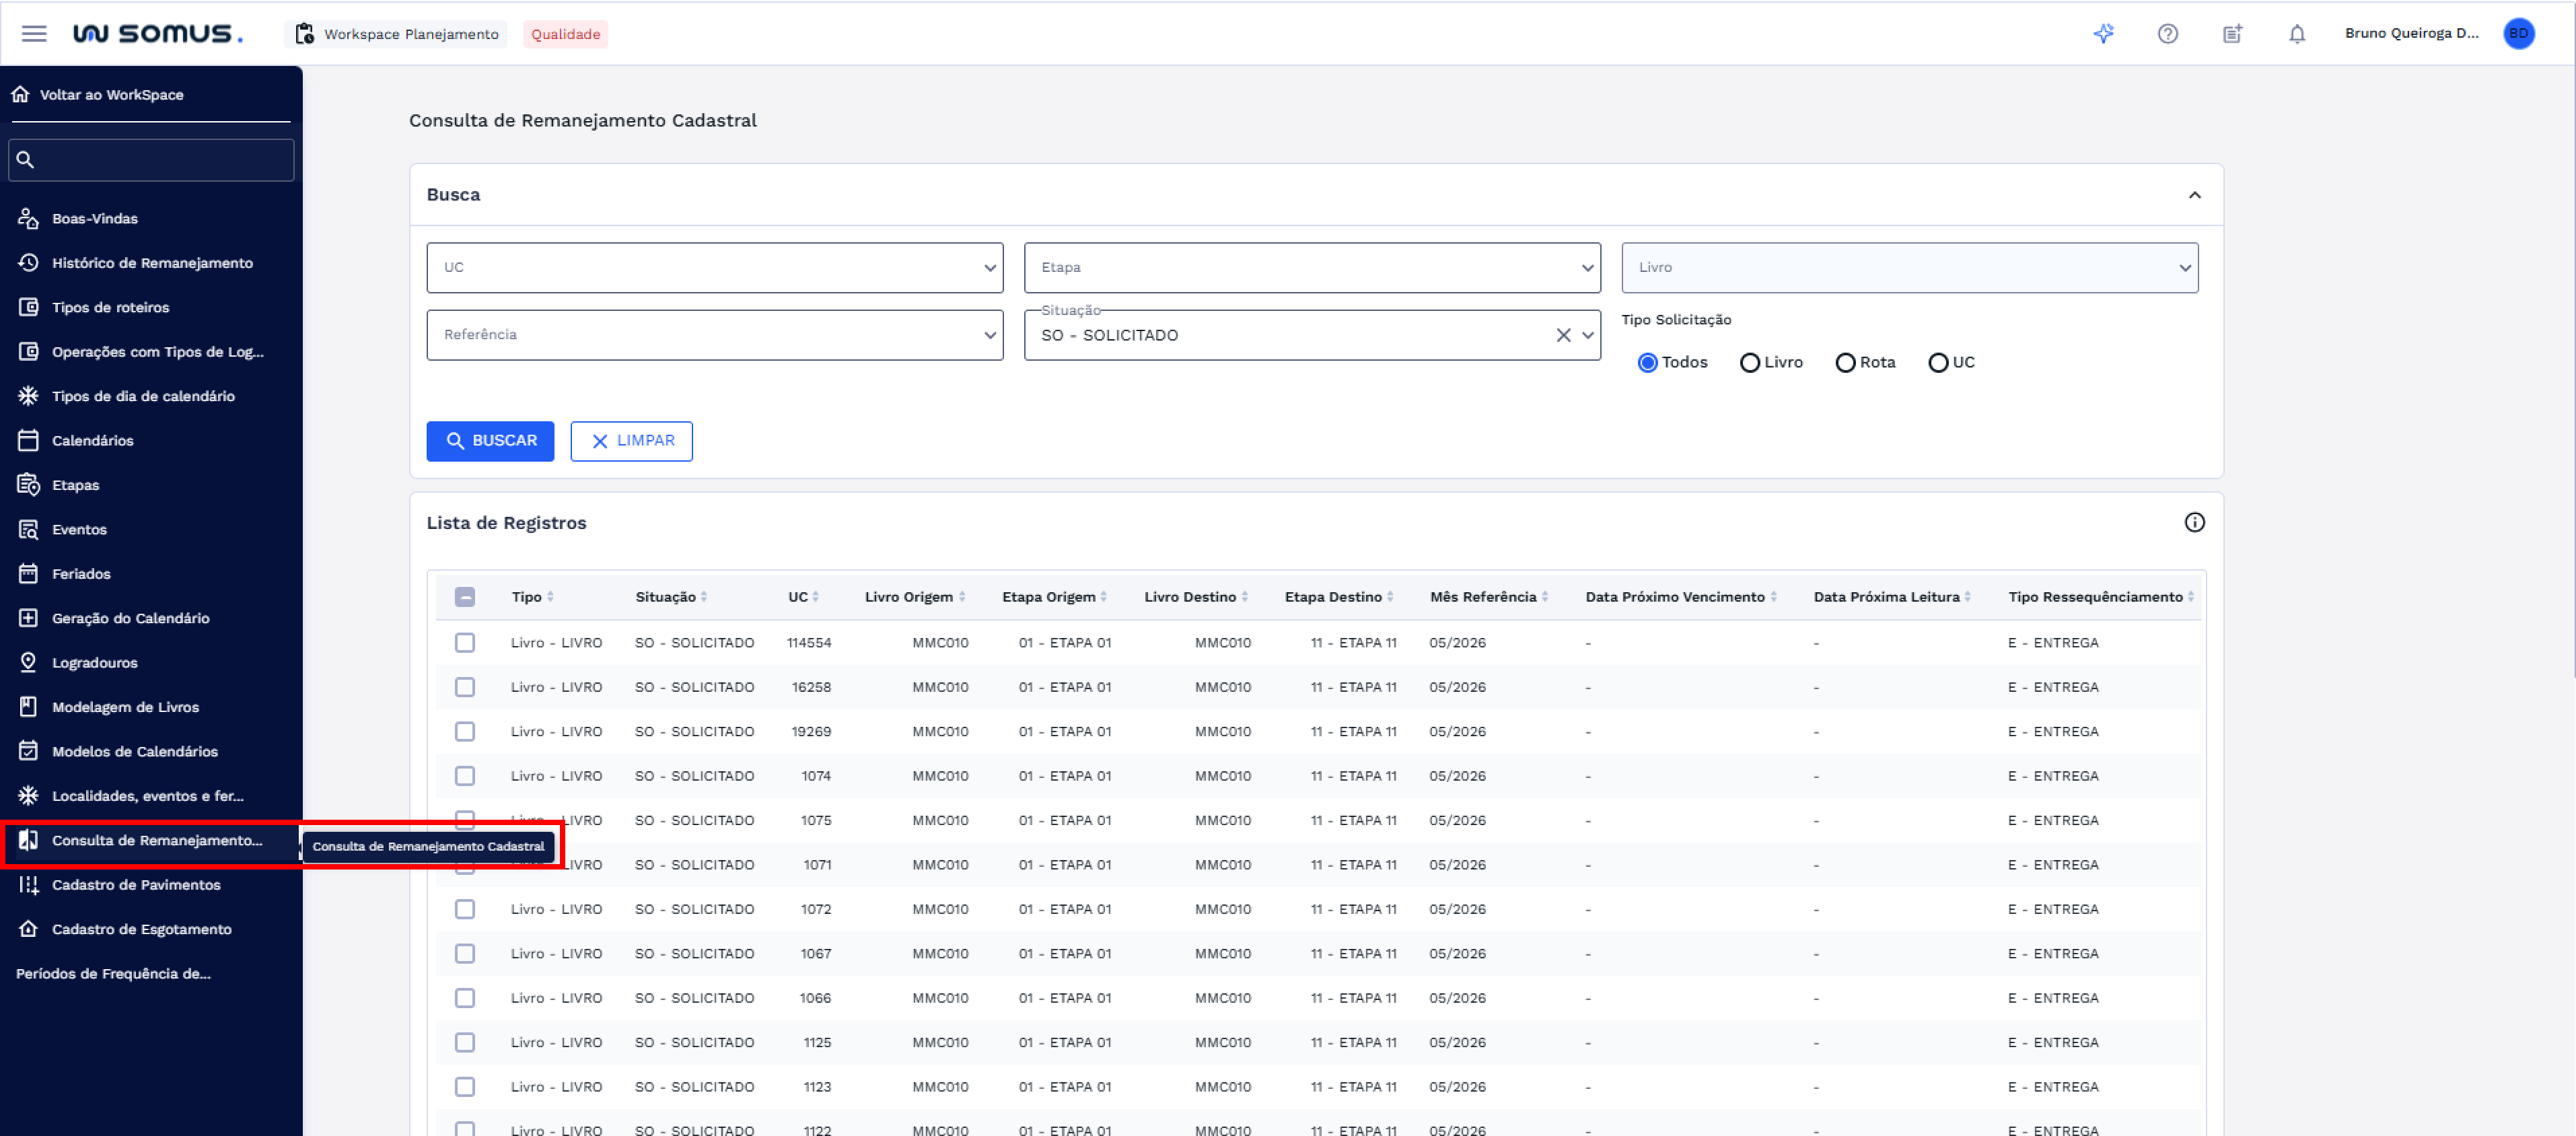Viewport: 2576px width, 1136px height.
Task: Select the Livro radio button
Action: tap(1750, 362)
